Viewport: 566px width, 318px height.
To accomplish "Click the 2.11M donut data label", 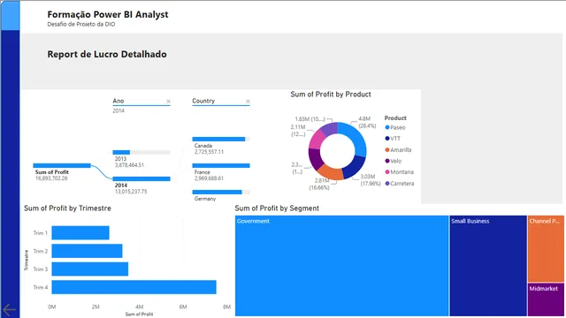I will pos(298,131).
